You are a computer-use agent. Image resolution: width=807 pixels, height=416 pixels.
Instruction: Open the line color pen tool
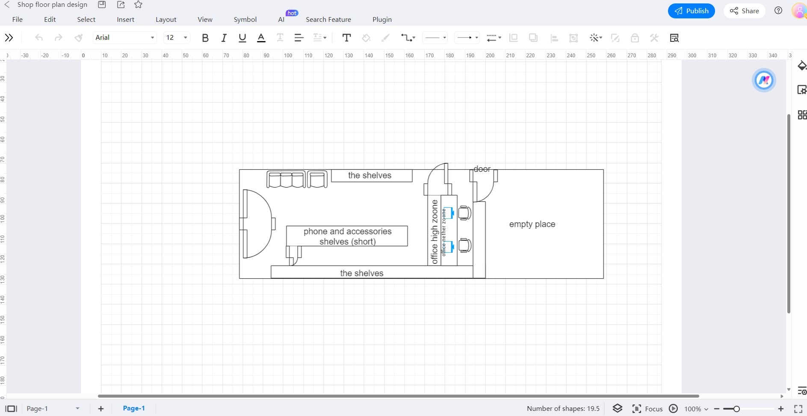point(385,38)
